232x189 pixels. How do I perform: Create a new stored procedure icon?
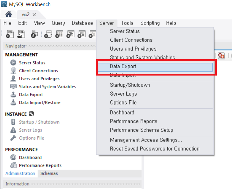click(81, 34)
